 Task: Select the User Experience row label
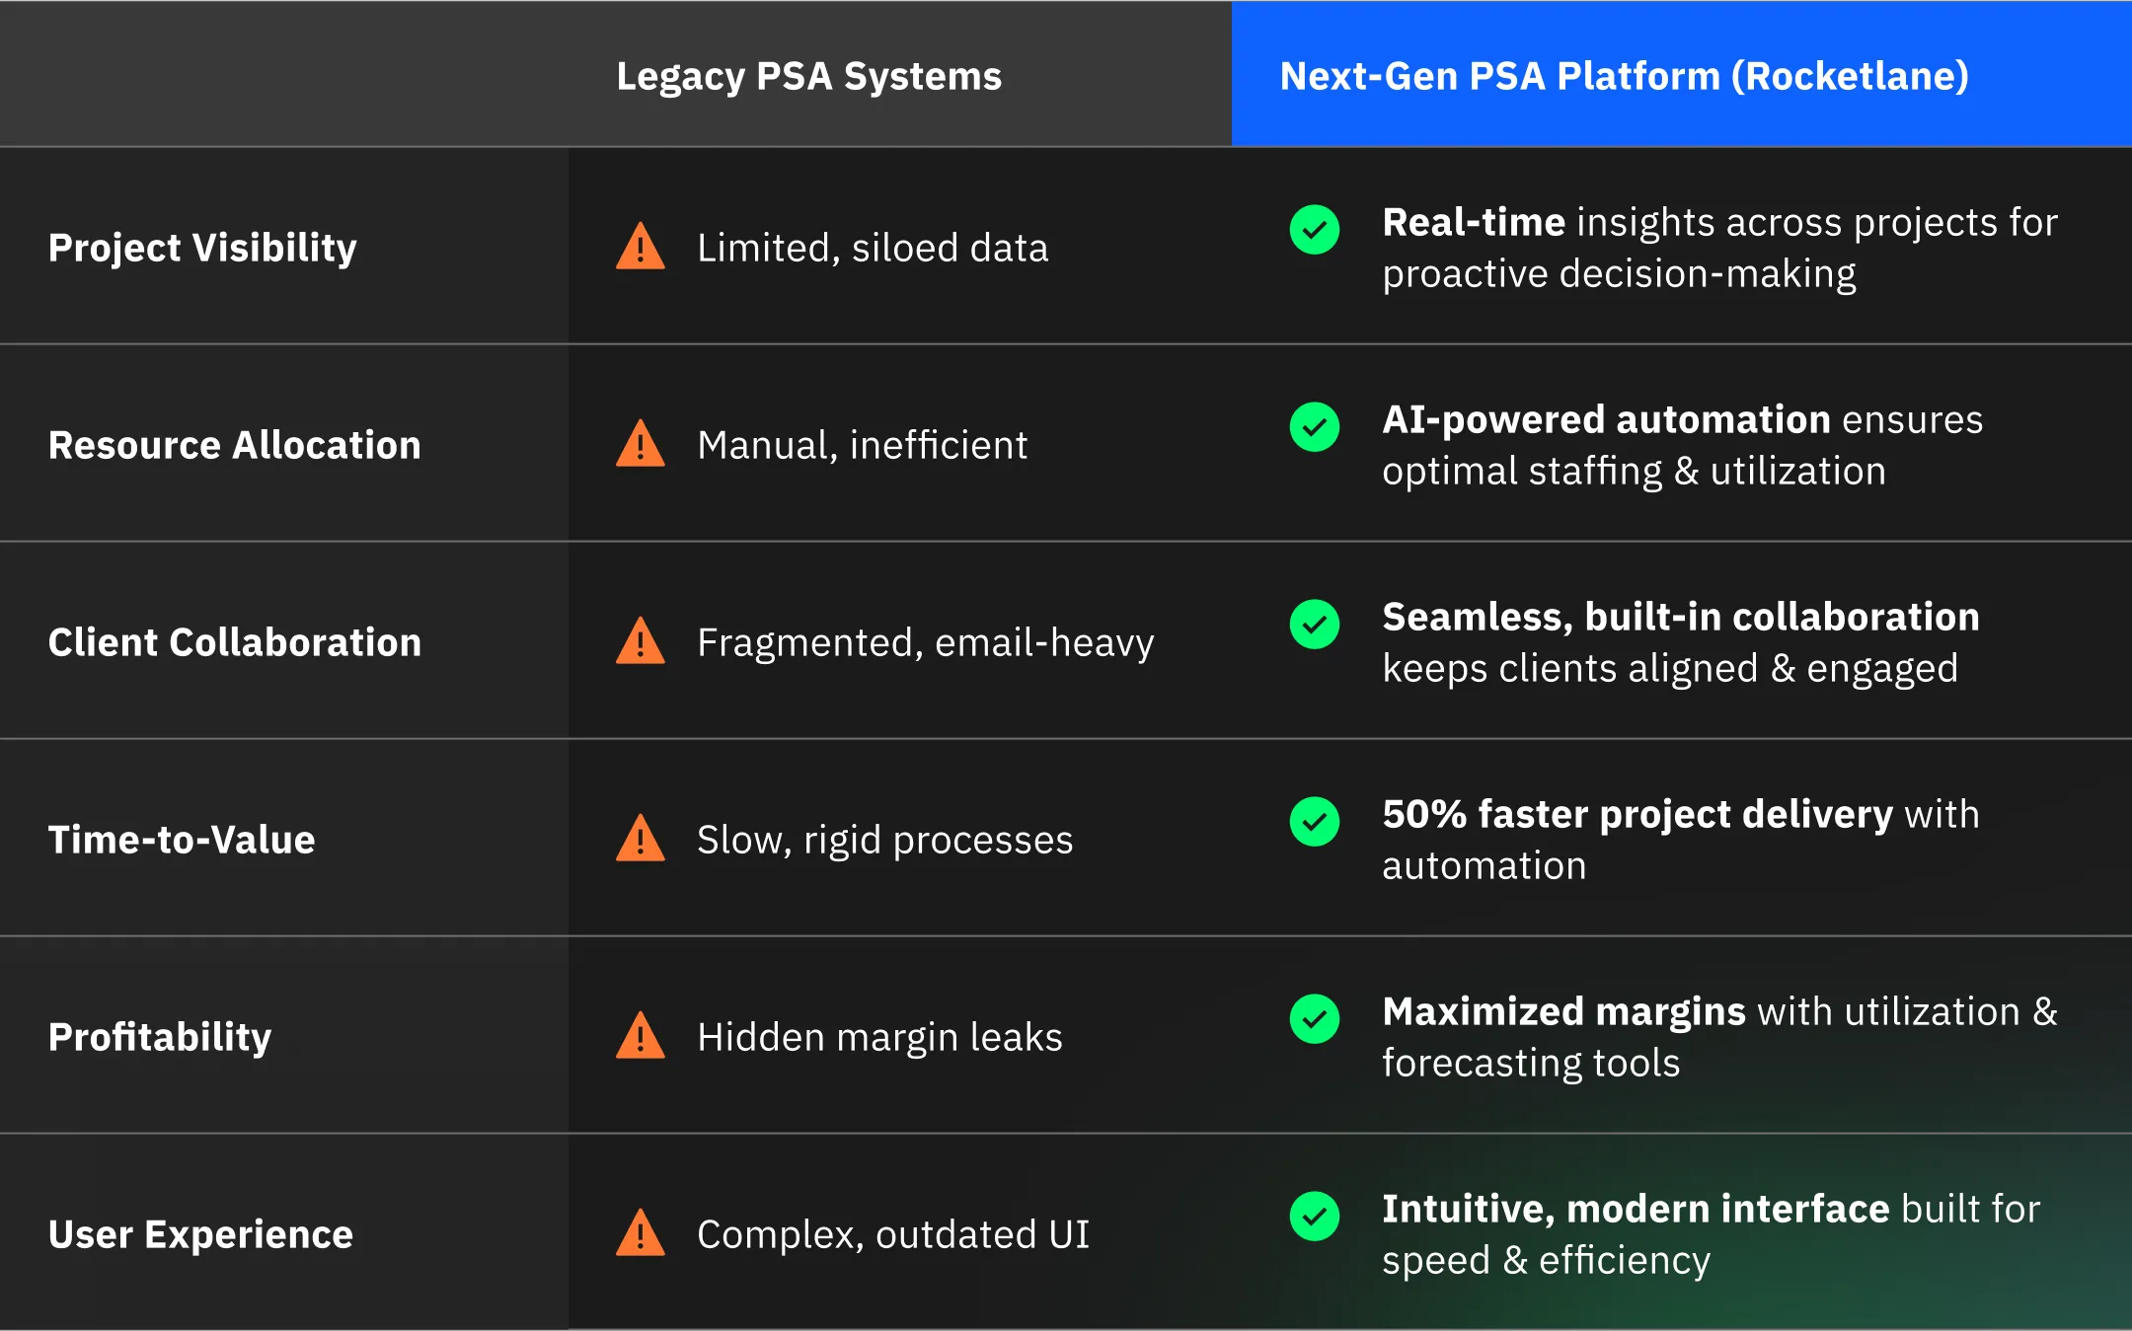[200, 1234]
